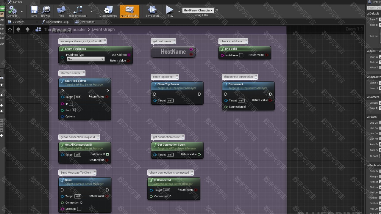Bookmark graph with star icon

(10, 29)
